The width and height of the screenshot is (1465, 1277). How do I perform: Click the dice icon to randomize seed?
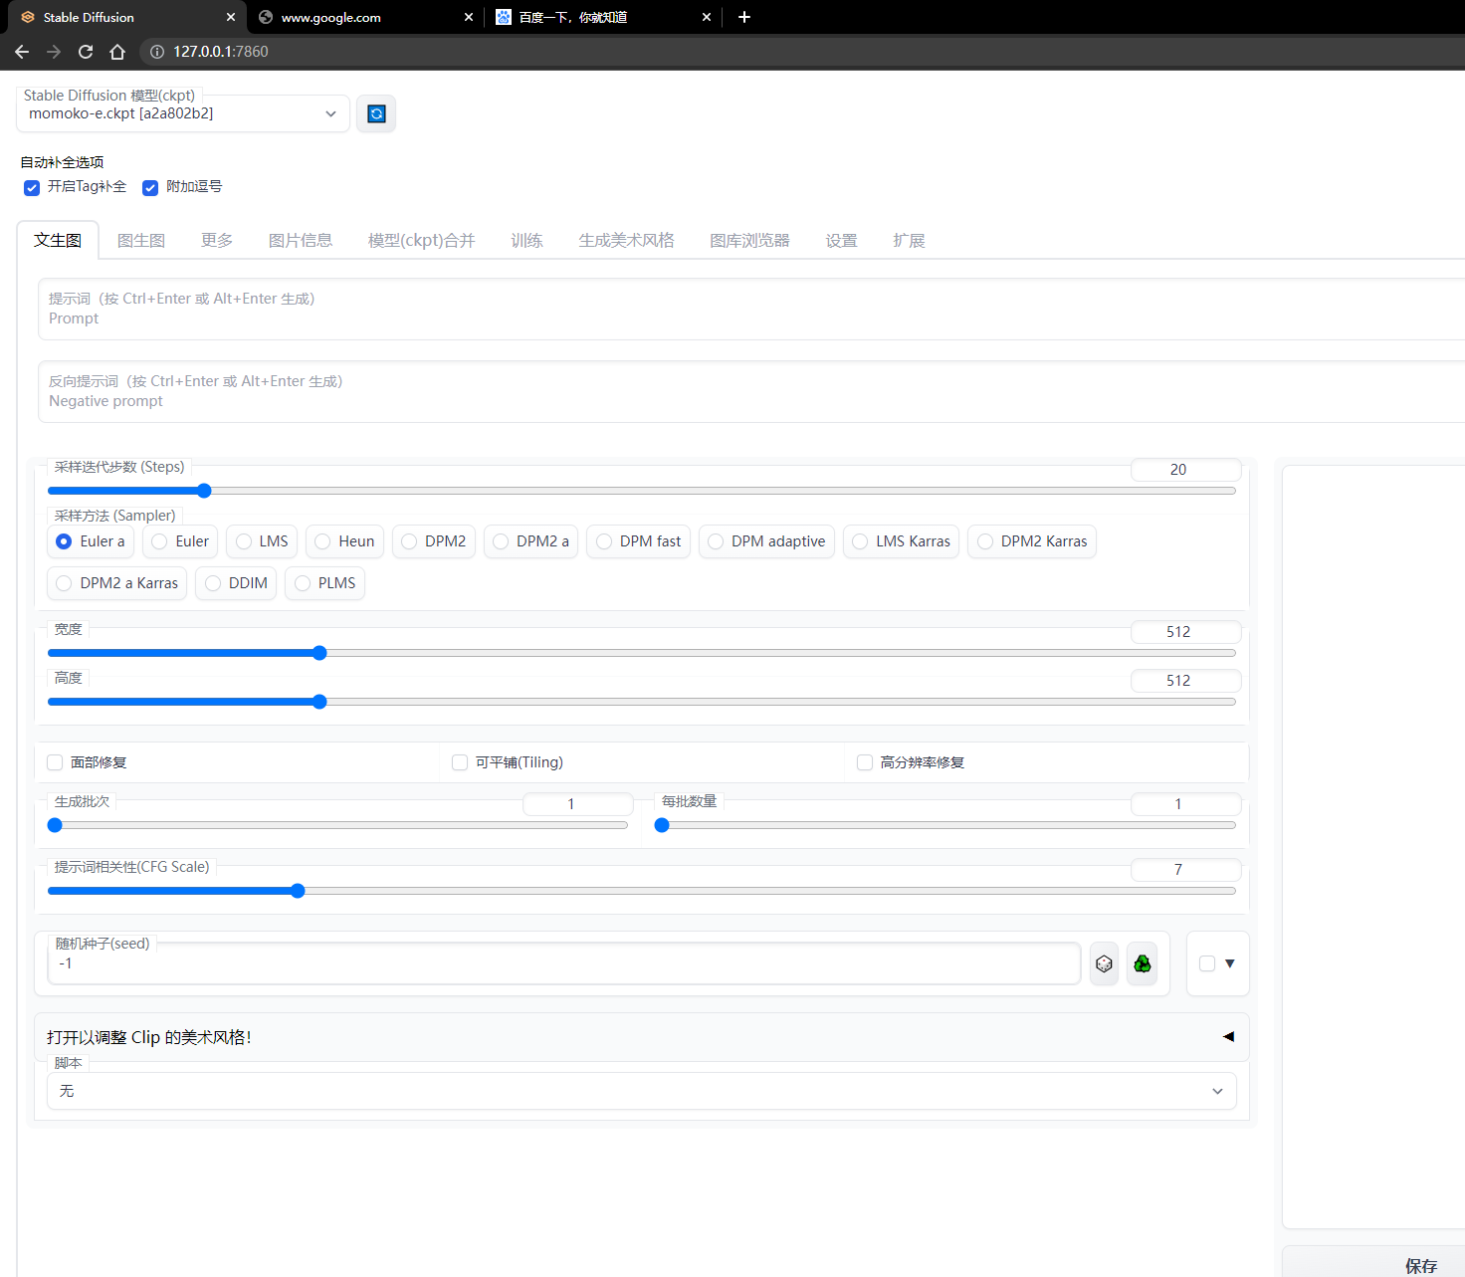1103,962
